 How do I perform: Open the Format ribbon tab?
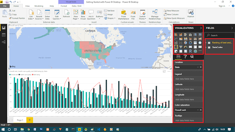coord(64,6)
